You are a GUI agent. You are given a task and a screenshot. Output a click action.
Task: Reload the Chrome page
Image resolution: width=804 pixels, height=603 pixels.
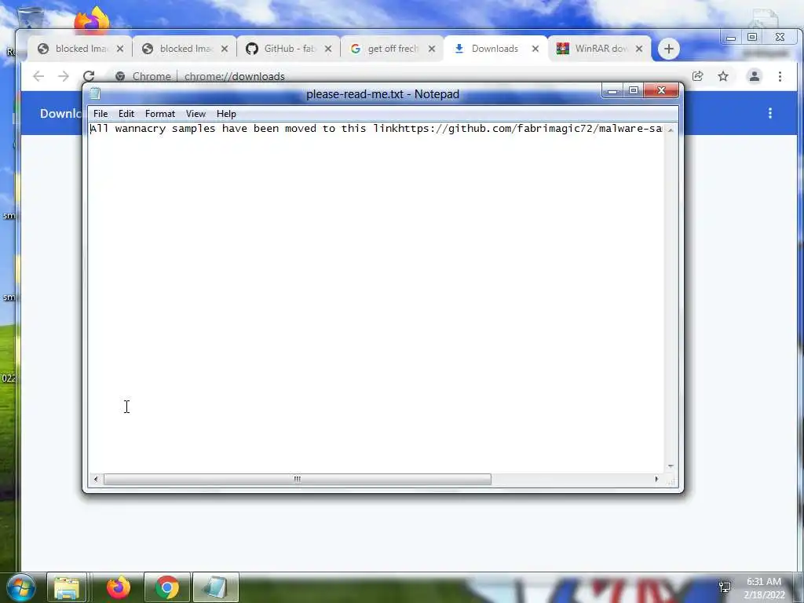click(89, 76)
